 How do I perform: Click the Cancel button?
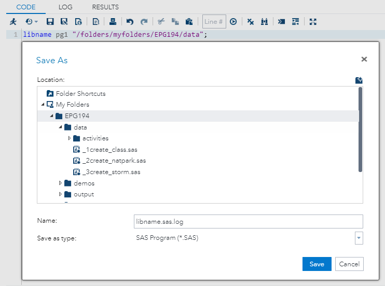click(349, 264)
